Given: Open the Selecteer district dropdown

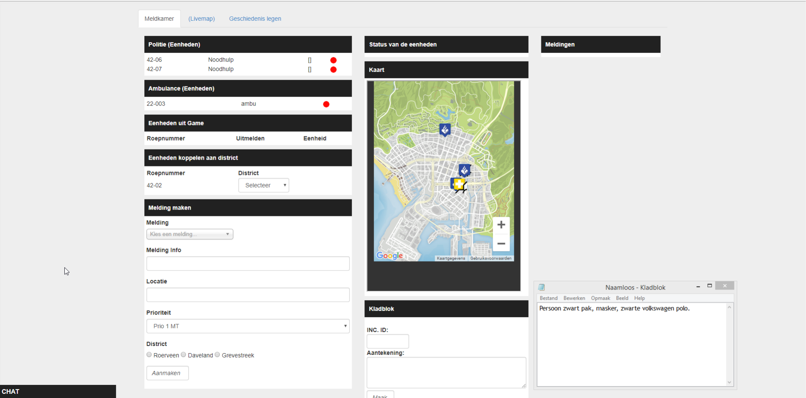Looking at the screenshot, I should (x=263, y=185).
